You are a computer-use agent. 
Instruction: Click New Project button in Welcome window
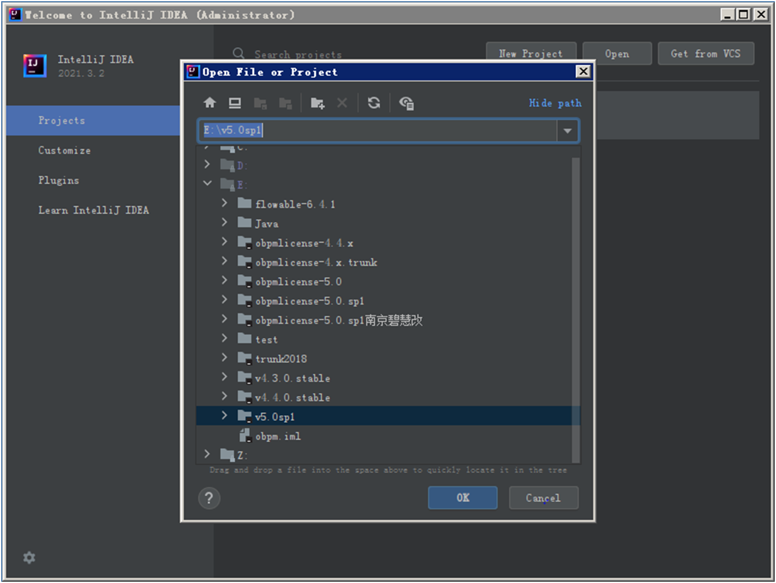[x=531, y=54]
